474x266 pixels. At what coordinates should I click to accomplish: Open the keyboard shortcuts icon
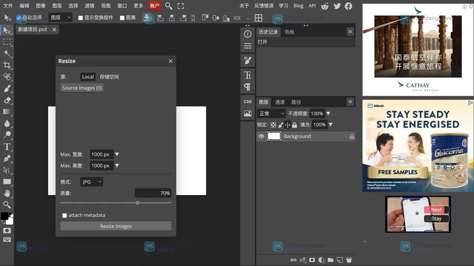[7, 239]
